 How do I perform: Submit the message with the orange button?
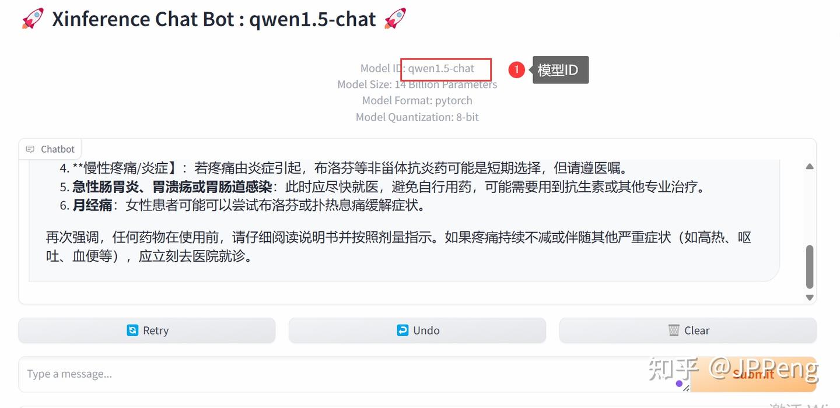coord(754,374)
